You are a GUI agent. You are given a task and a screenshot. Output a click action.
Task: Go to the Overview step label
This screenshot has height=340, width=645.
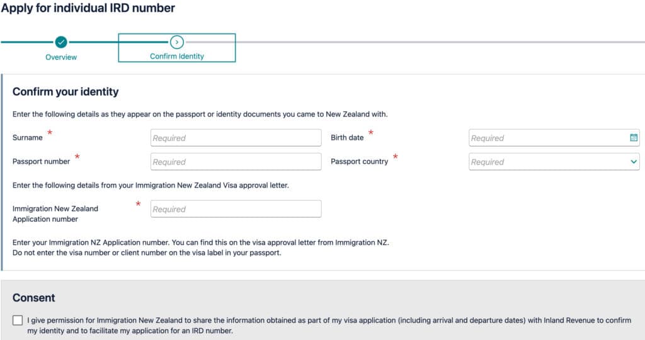[61, 57]
